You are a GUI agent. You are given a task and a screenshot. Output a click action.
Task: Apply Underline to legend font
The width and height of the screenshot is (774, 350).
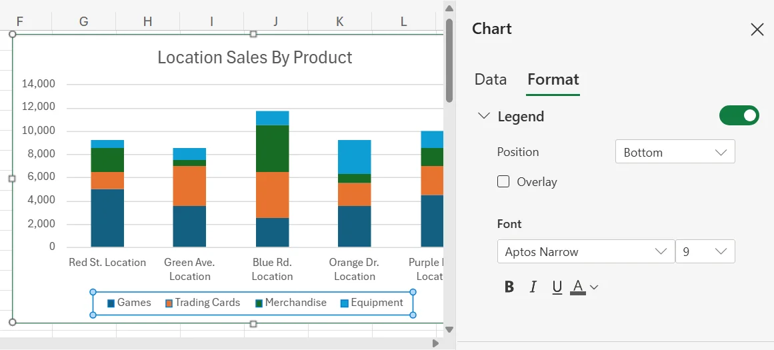pos(557,287)
